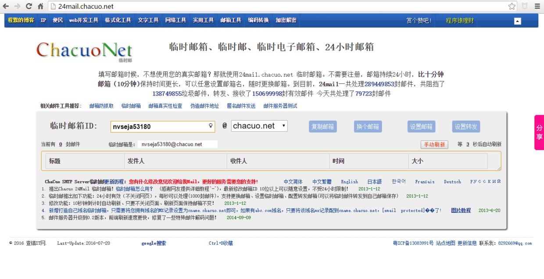The width and height of the screenshot is (544, 279).
Task: Open the 邮箱工具 menu
Action: click(x=230, y=20)
